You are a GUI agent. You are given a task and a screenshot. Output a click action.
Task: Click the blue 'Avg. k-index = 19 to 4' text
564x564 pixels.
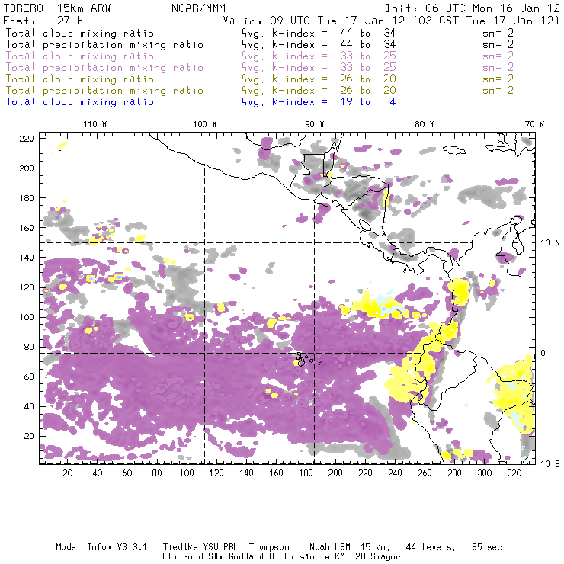pyautogui.click(x=319, y=102)
